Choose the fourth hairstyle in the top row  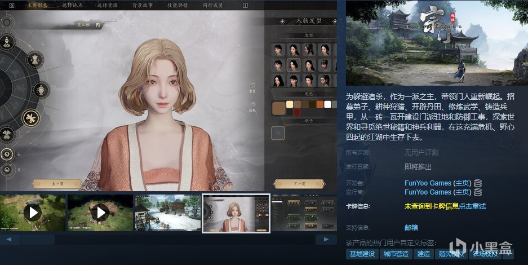tap(325, 50)
